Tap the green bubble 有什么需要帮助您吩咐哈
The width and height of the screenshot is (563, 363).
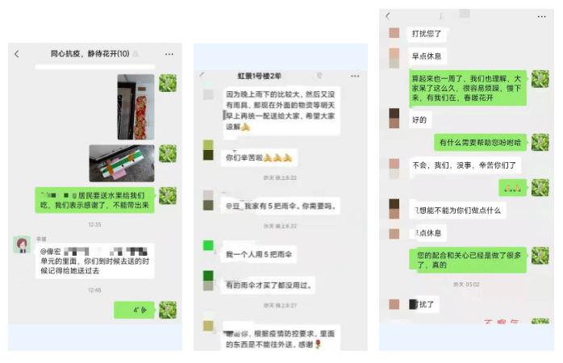click(x=481, y=143)
